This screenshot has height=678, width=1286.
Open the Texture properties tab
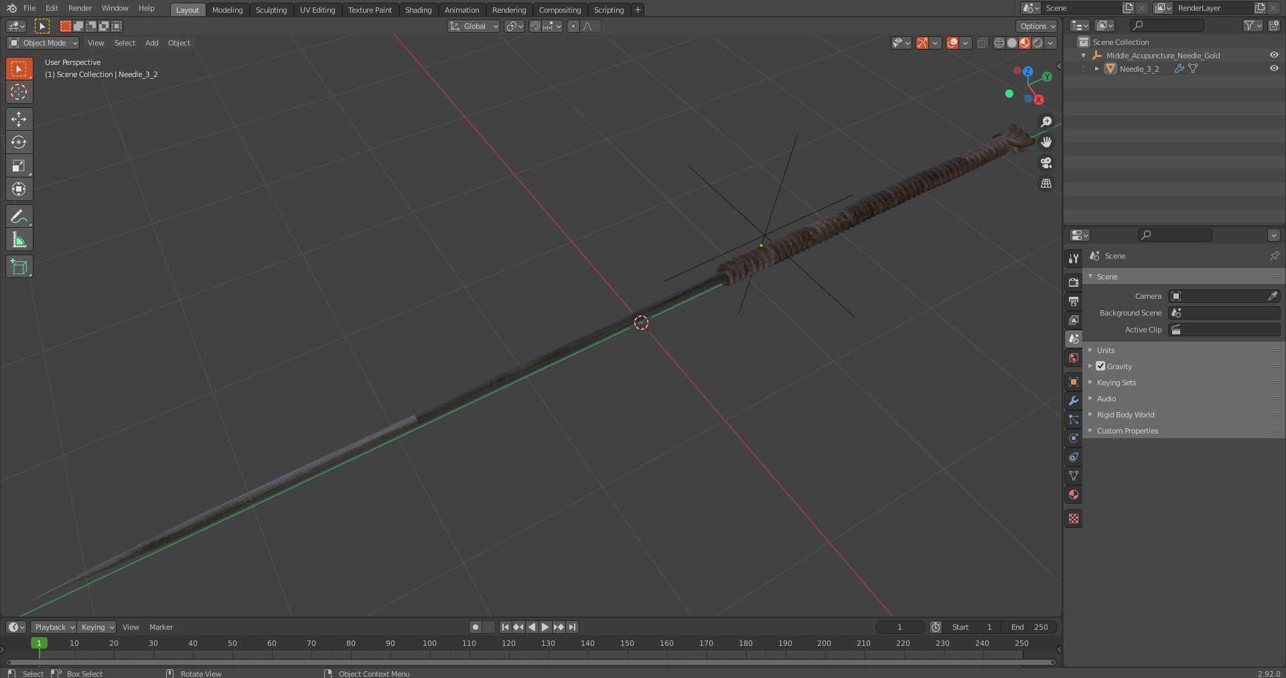(x=1074, y=519)
